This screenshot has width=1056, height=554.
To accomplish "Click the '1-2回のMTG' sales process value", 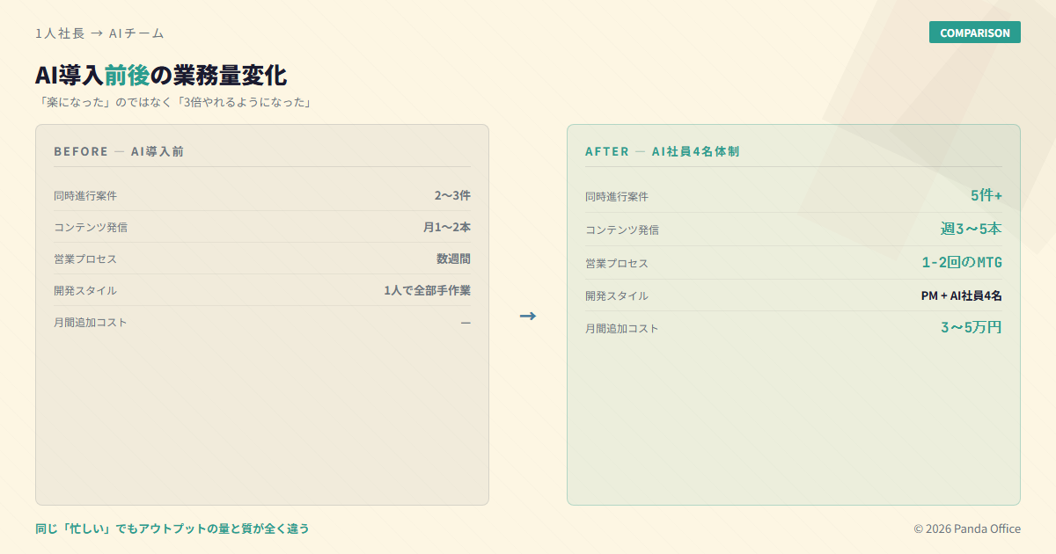I will click(961, 262).
